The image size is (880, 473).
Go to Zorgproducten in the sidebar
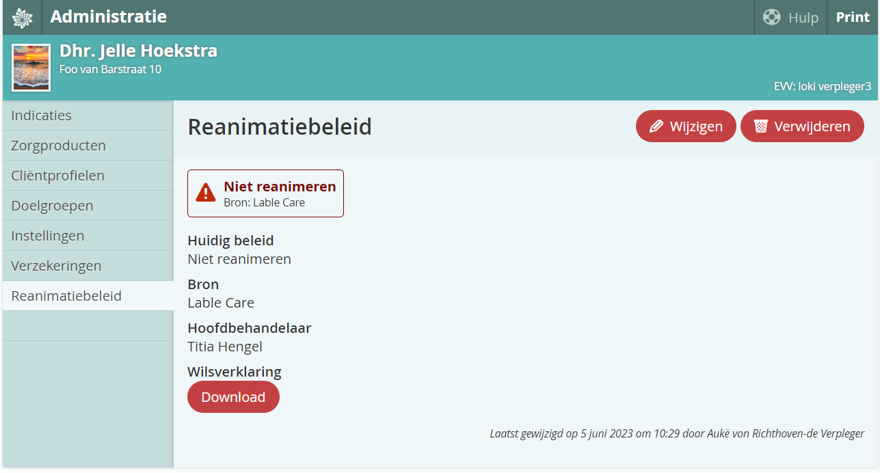coord(58,146)
